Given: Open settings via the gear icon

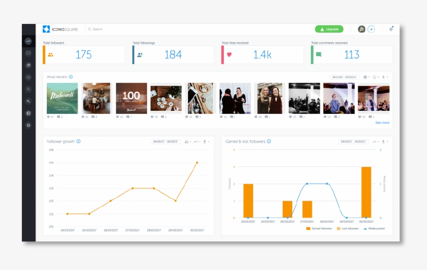Looking at the screenshot, I should coord(391,29).
